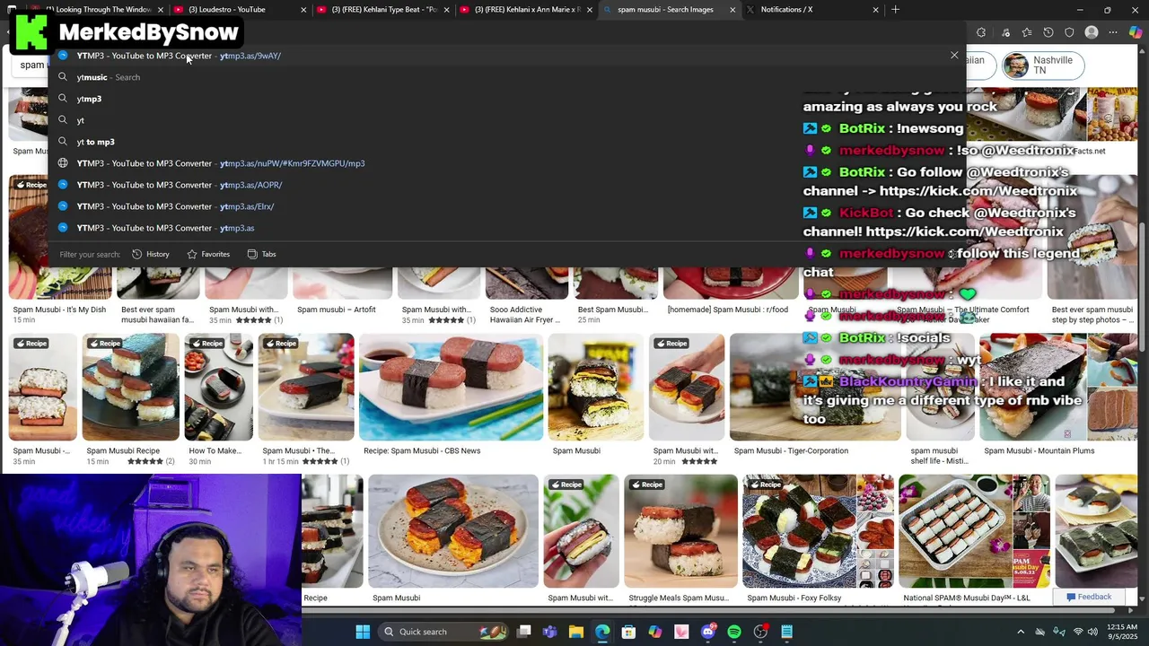Open Notepad from the taskbar

(787, 632)
